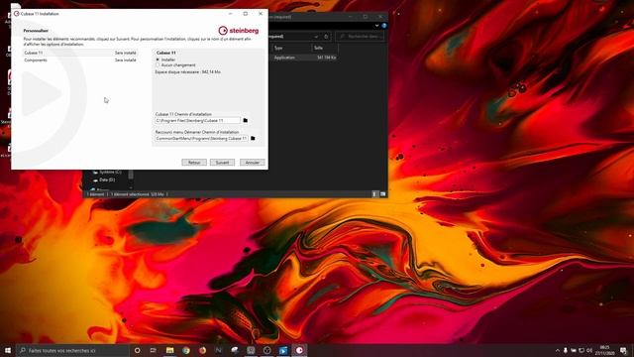Select Data (D:) drive in Explorer sidebar
Screen dimensions: 634x357
104,179
